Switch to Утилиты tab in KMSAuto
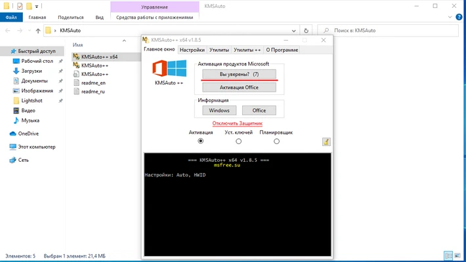 (x=219, y=50)
